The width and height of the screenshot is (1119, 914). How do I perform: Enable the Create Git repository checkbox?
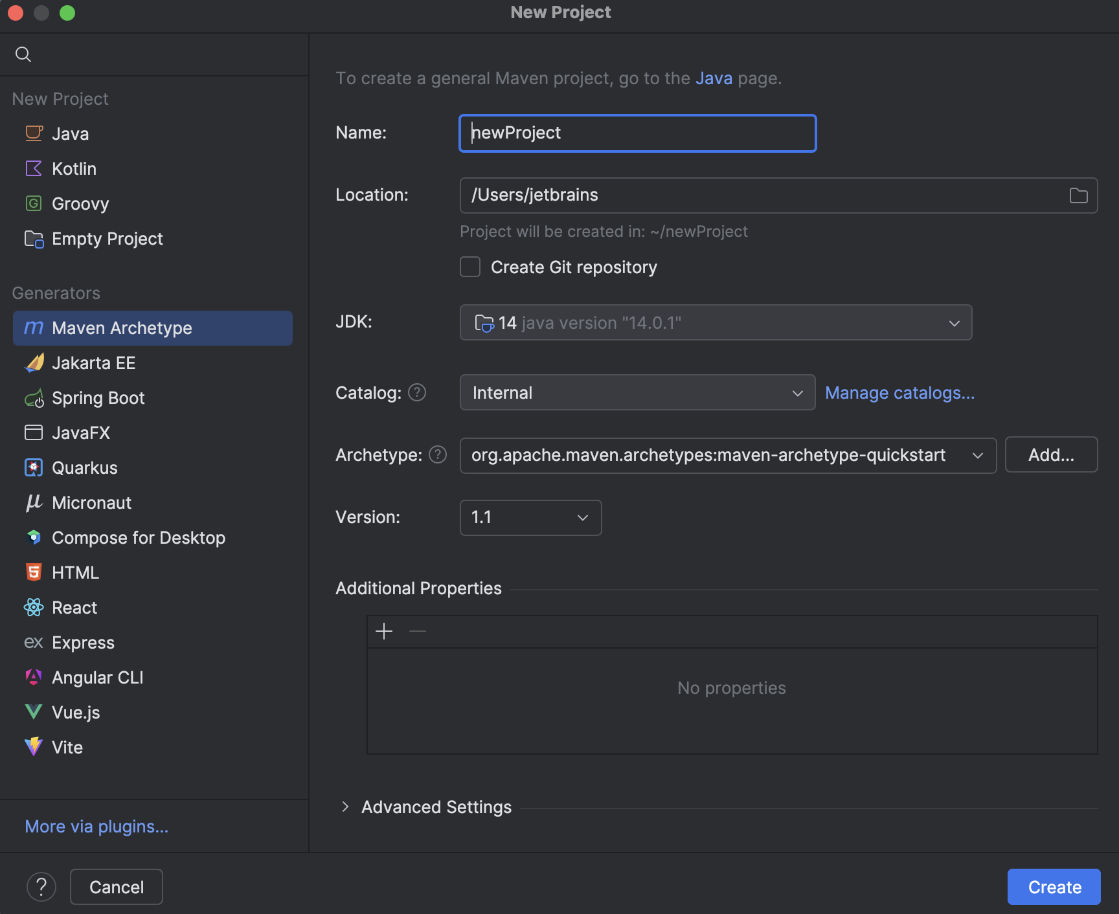[470, 267]
